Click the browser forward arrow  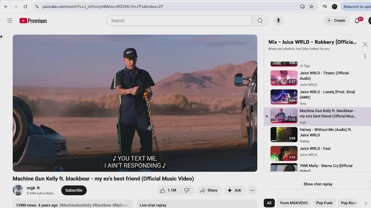coord(16,6)
